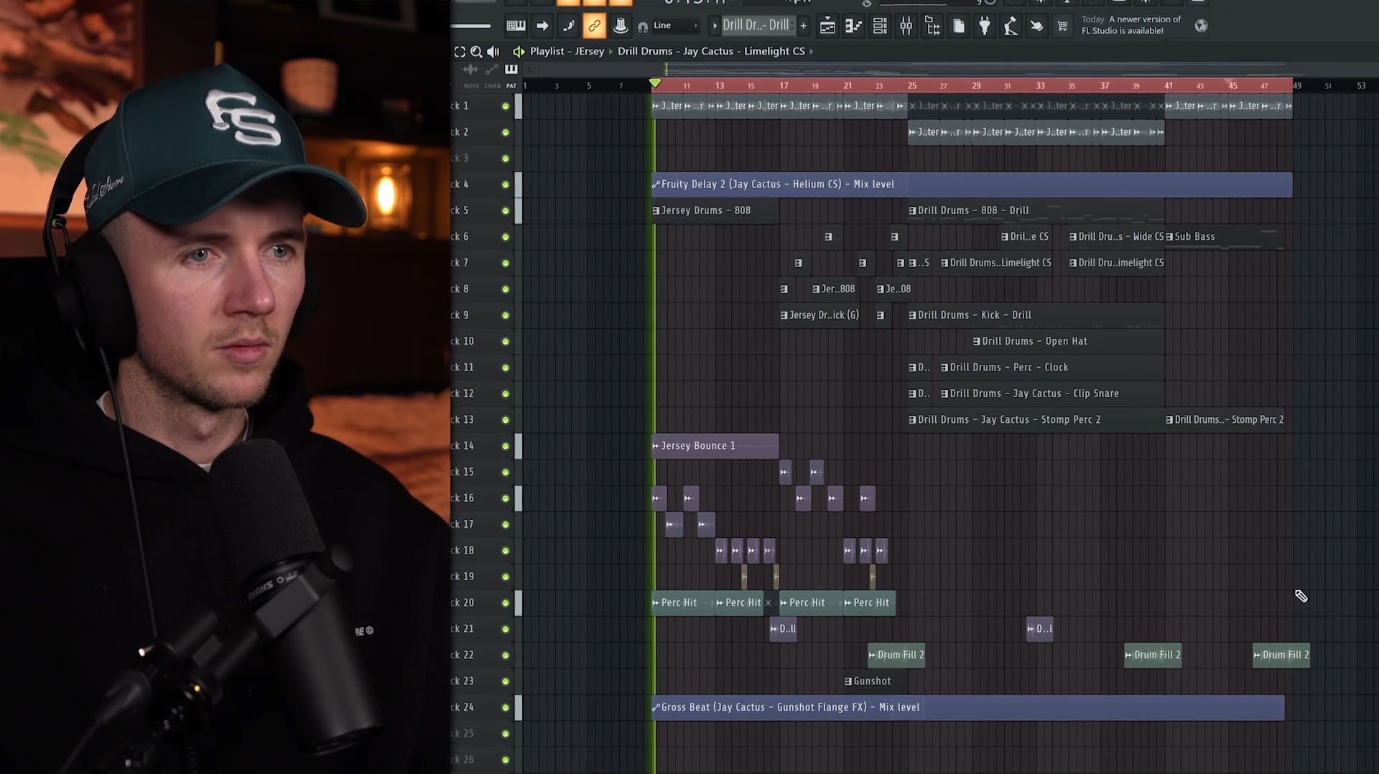
Task: Mute track 22 with its green light
Action: click(x=506, y=656)
